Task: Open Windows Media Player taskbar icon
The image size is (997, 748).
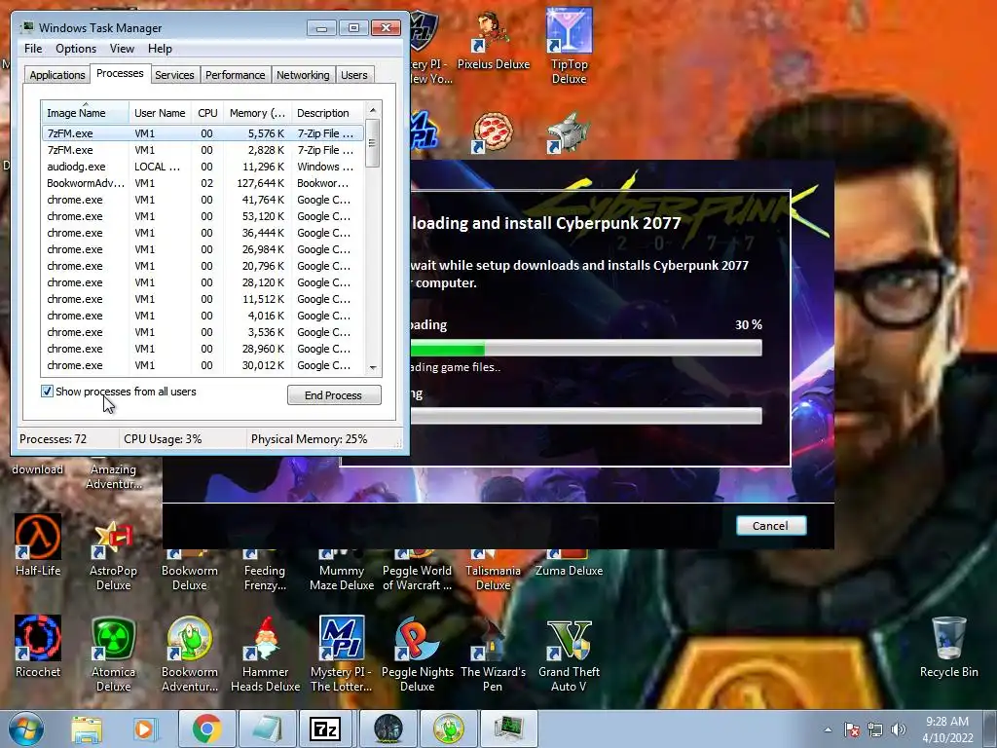Action: coord(144,729)
